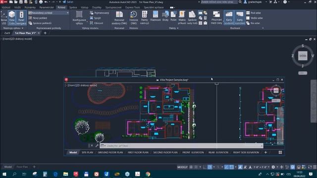Image resolution: width=317 pixels, height=178 pixels.
Task: Click the ViewCube top face
Action: pos(303,56)
